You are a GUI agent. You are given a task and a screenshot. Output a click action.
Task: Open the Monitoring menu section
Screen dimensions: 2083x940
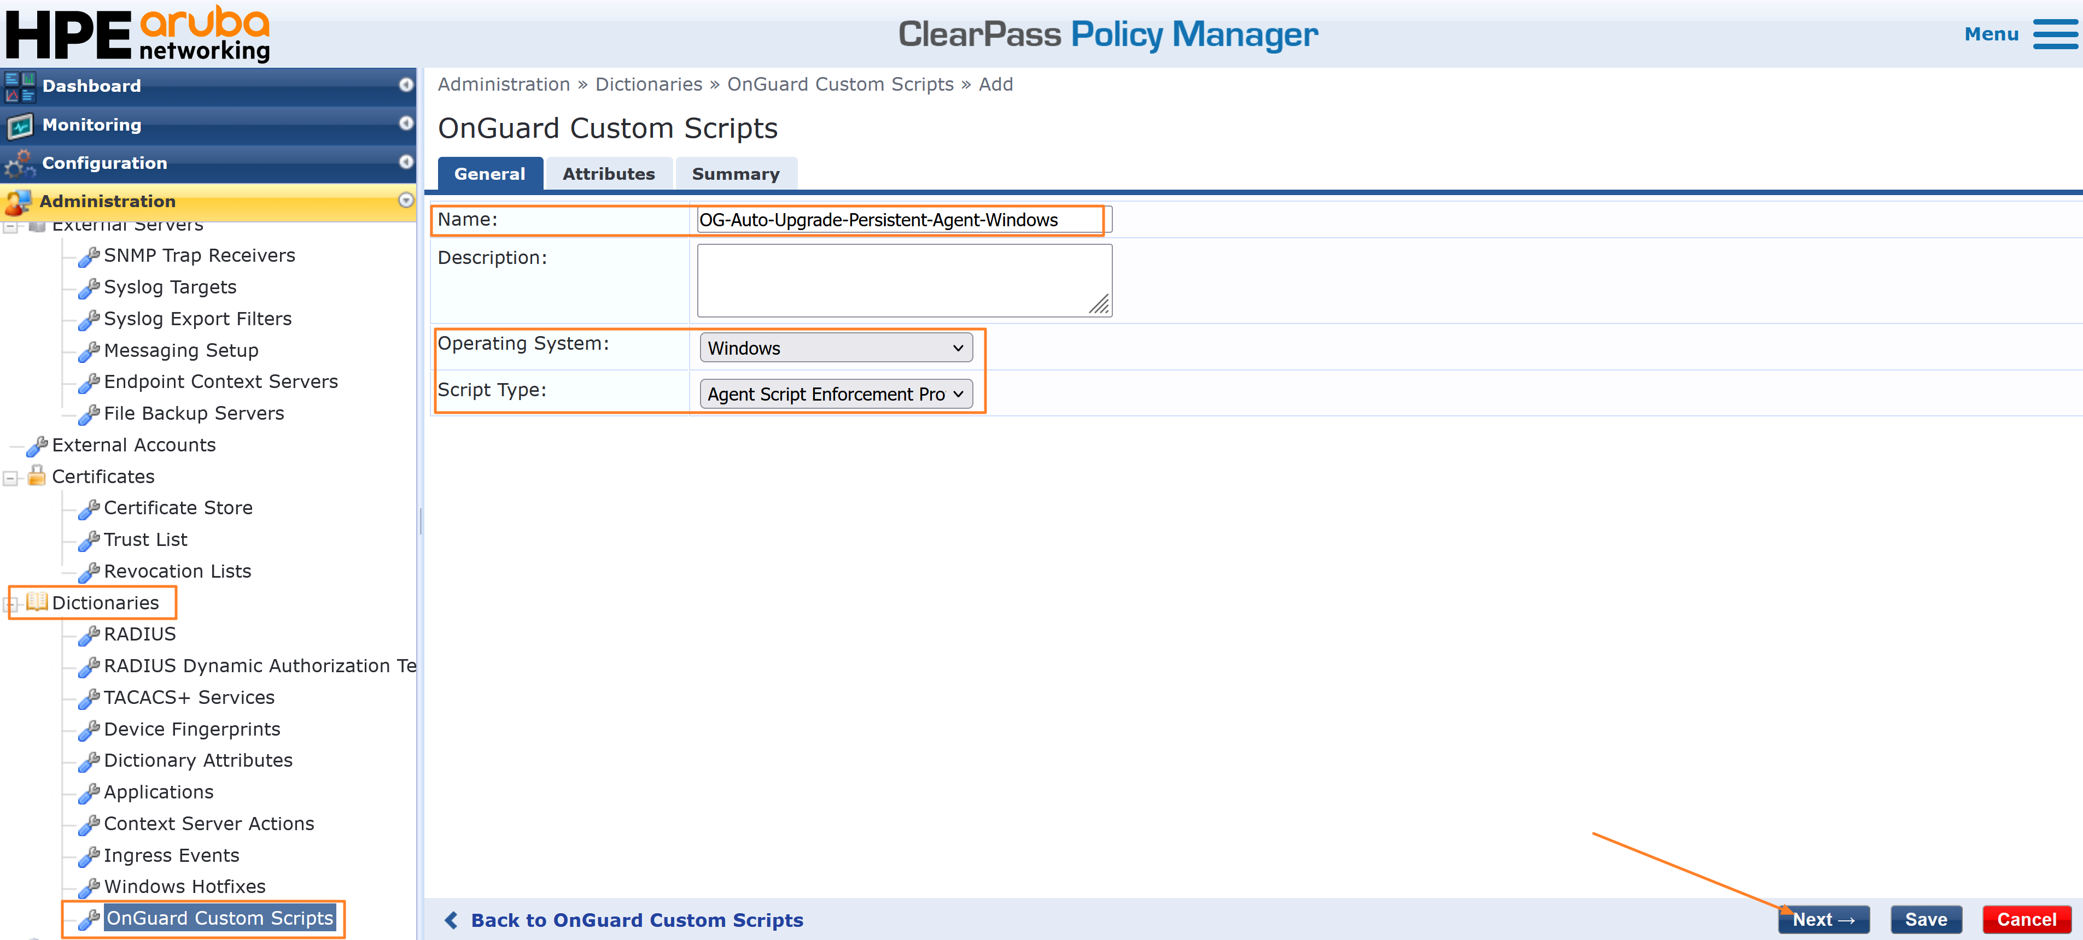(x=208, y=125)
